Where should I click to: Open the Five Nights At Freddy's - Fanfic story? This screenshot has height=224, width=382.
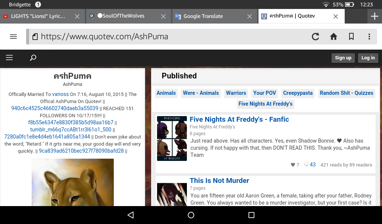click(239, 119)
